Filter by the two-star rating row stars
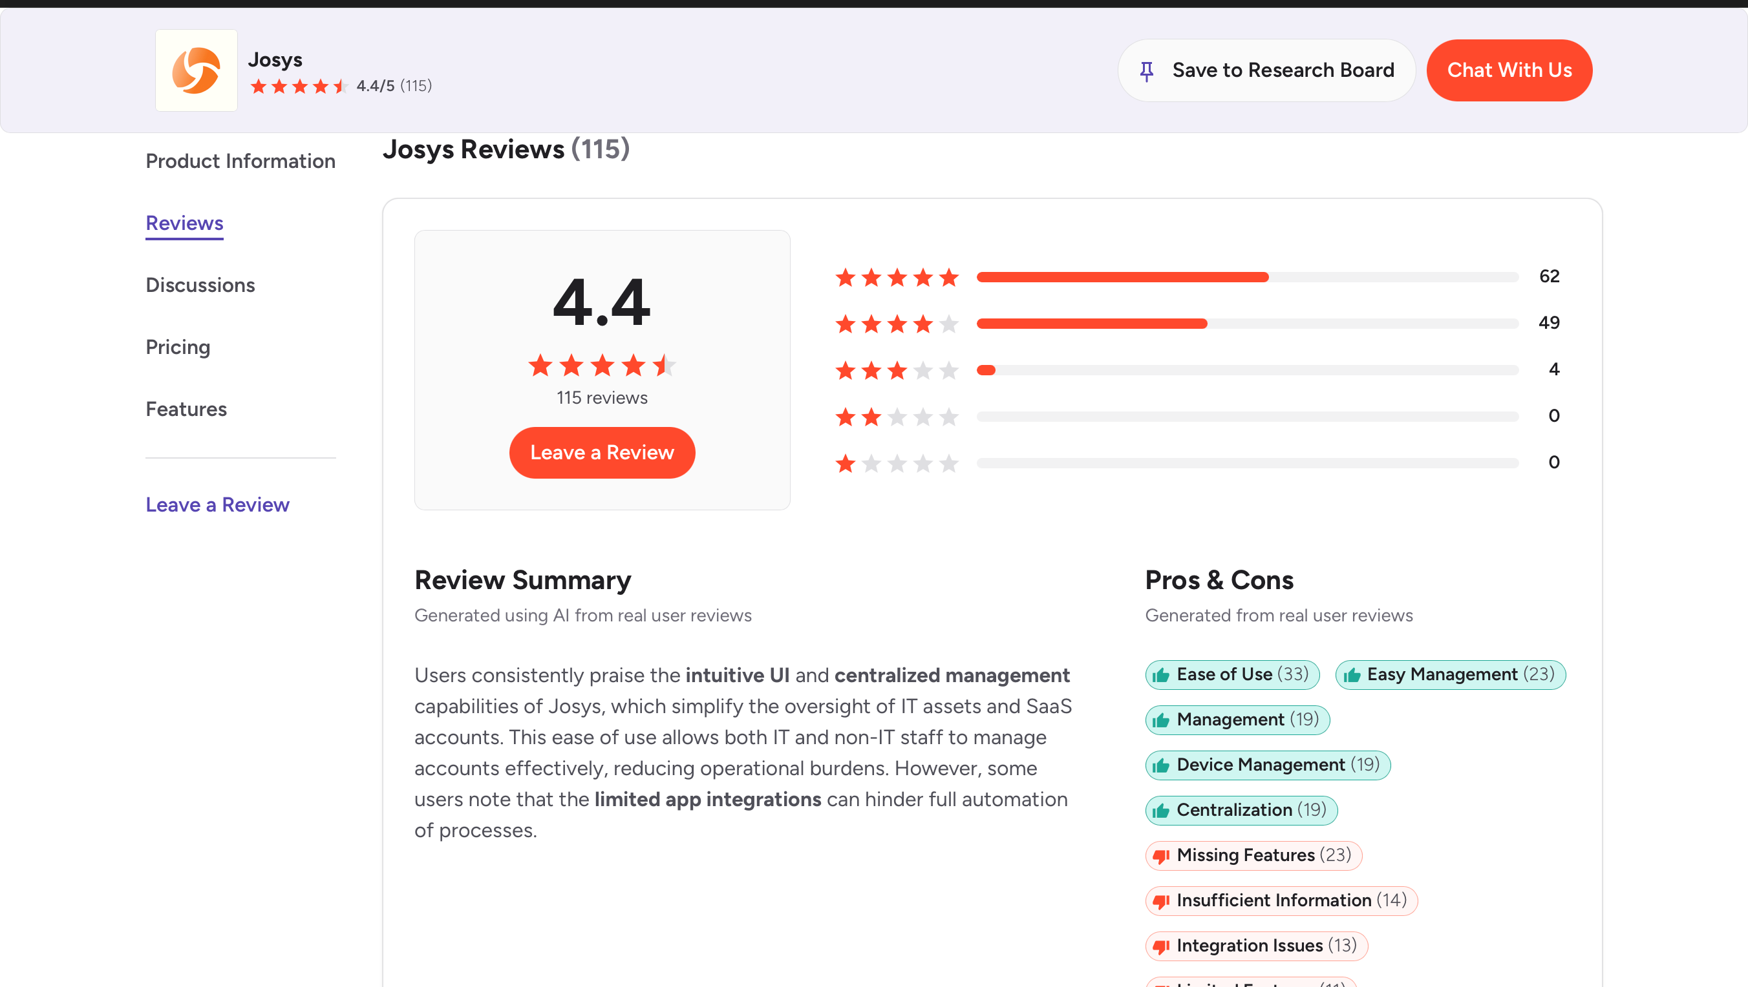The width and height of the screenshot is (1748, 987). point(897,417)
